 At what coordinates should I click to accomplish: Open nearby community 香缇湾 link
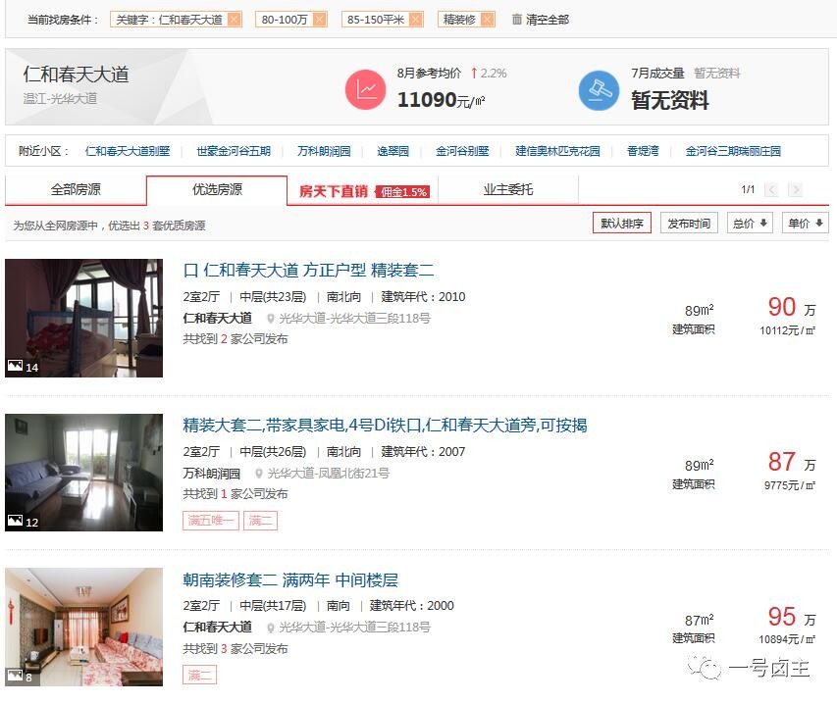tap(643, 151)
